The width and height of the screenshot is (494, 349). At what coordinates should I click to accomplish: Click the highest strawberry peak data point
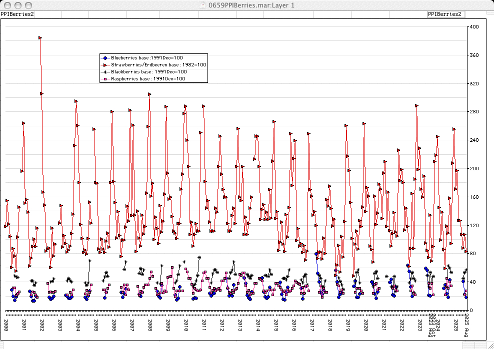(40, 37)
